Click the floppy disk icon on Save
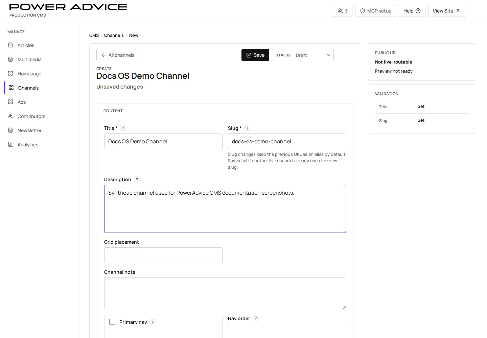Screen dimensions: 487x338 [249, 55]
